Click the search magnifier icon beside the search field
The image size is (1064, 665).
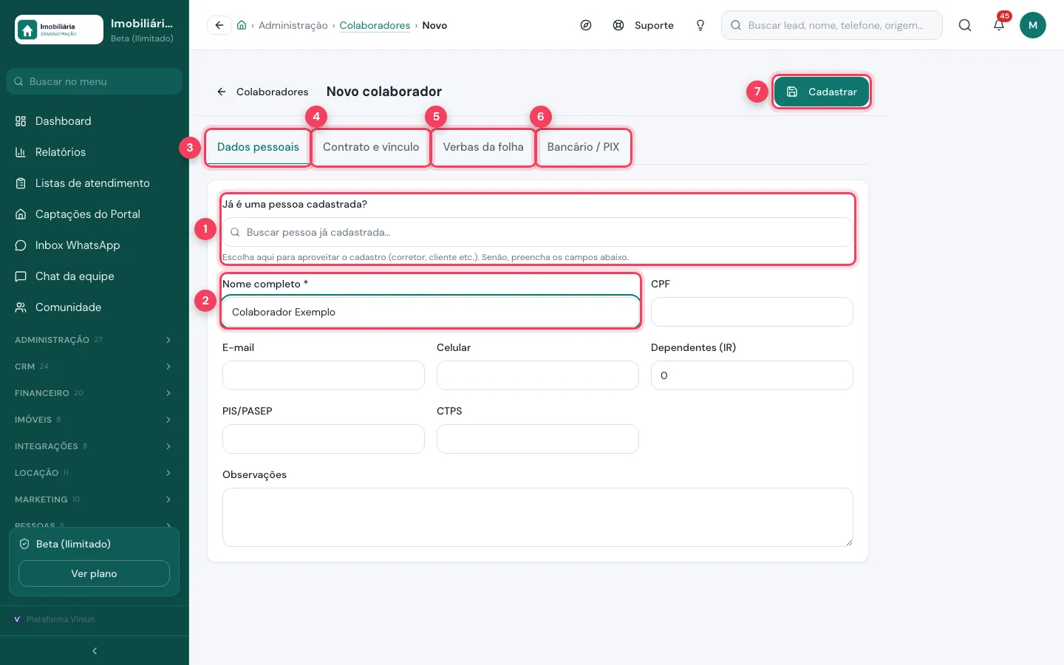coord(965,25)
